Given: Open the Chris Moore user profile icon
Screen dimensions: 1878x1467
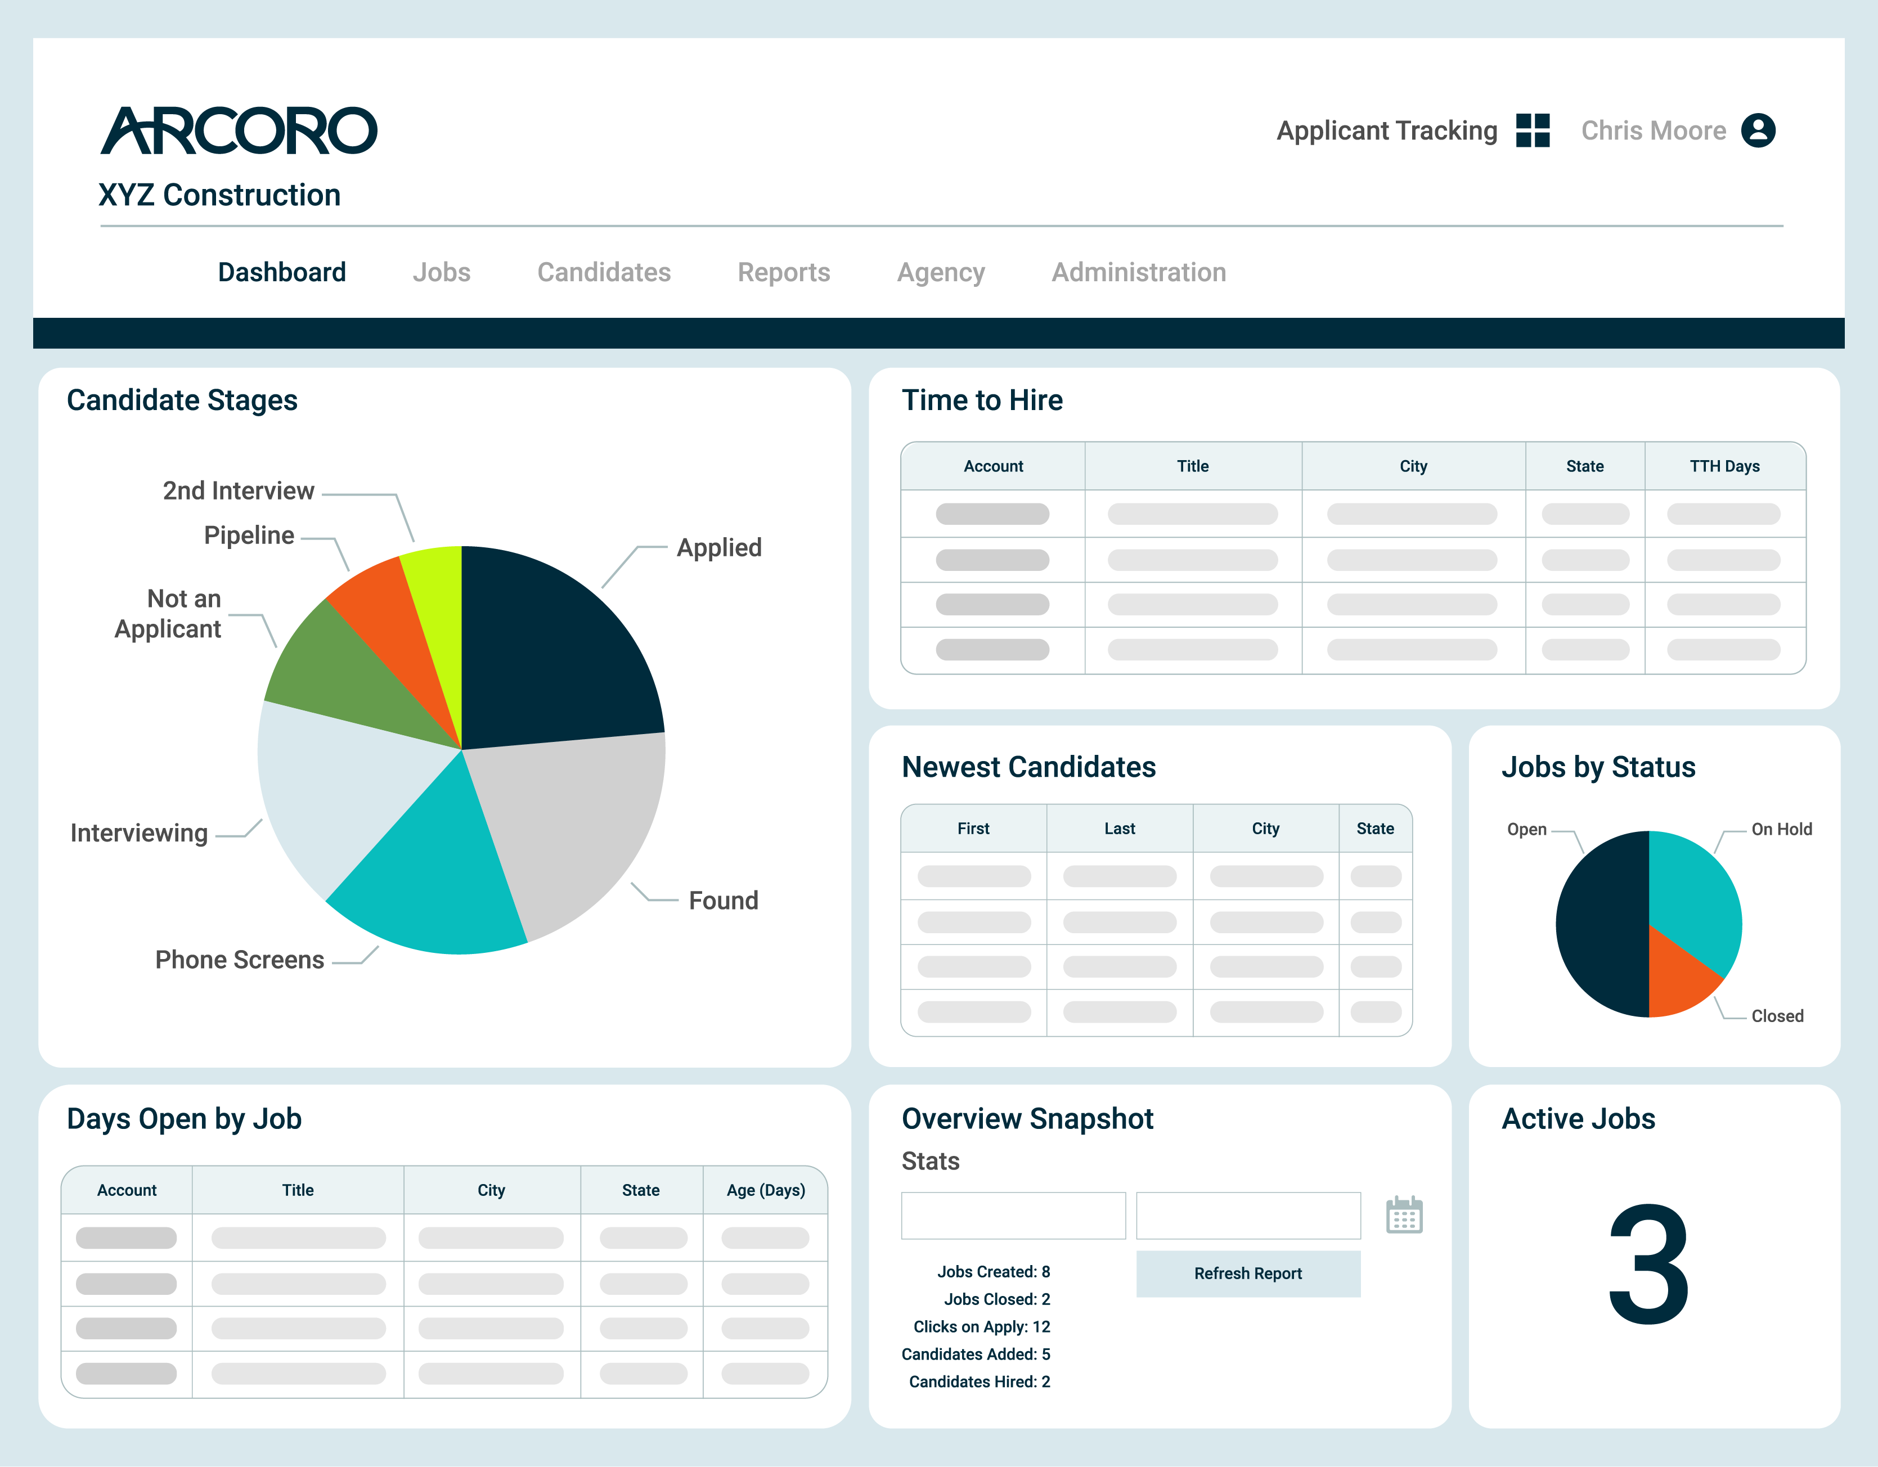Looking at the screenshot, I should coord(1758,130).
